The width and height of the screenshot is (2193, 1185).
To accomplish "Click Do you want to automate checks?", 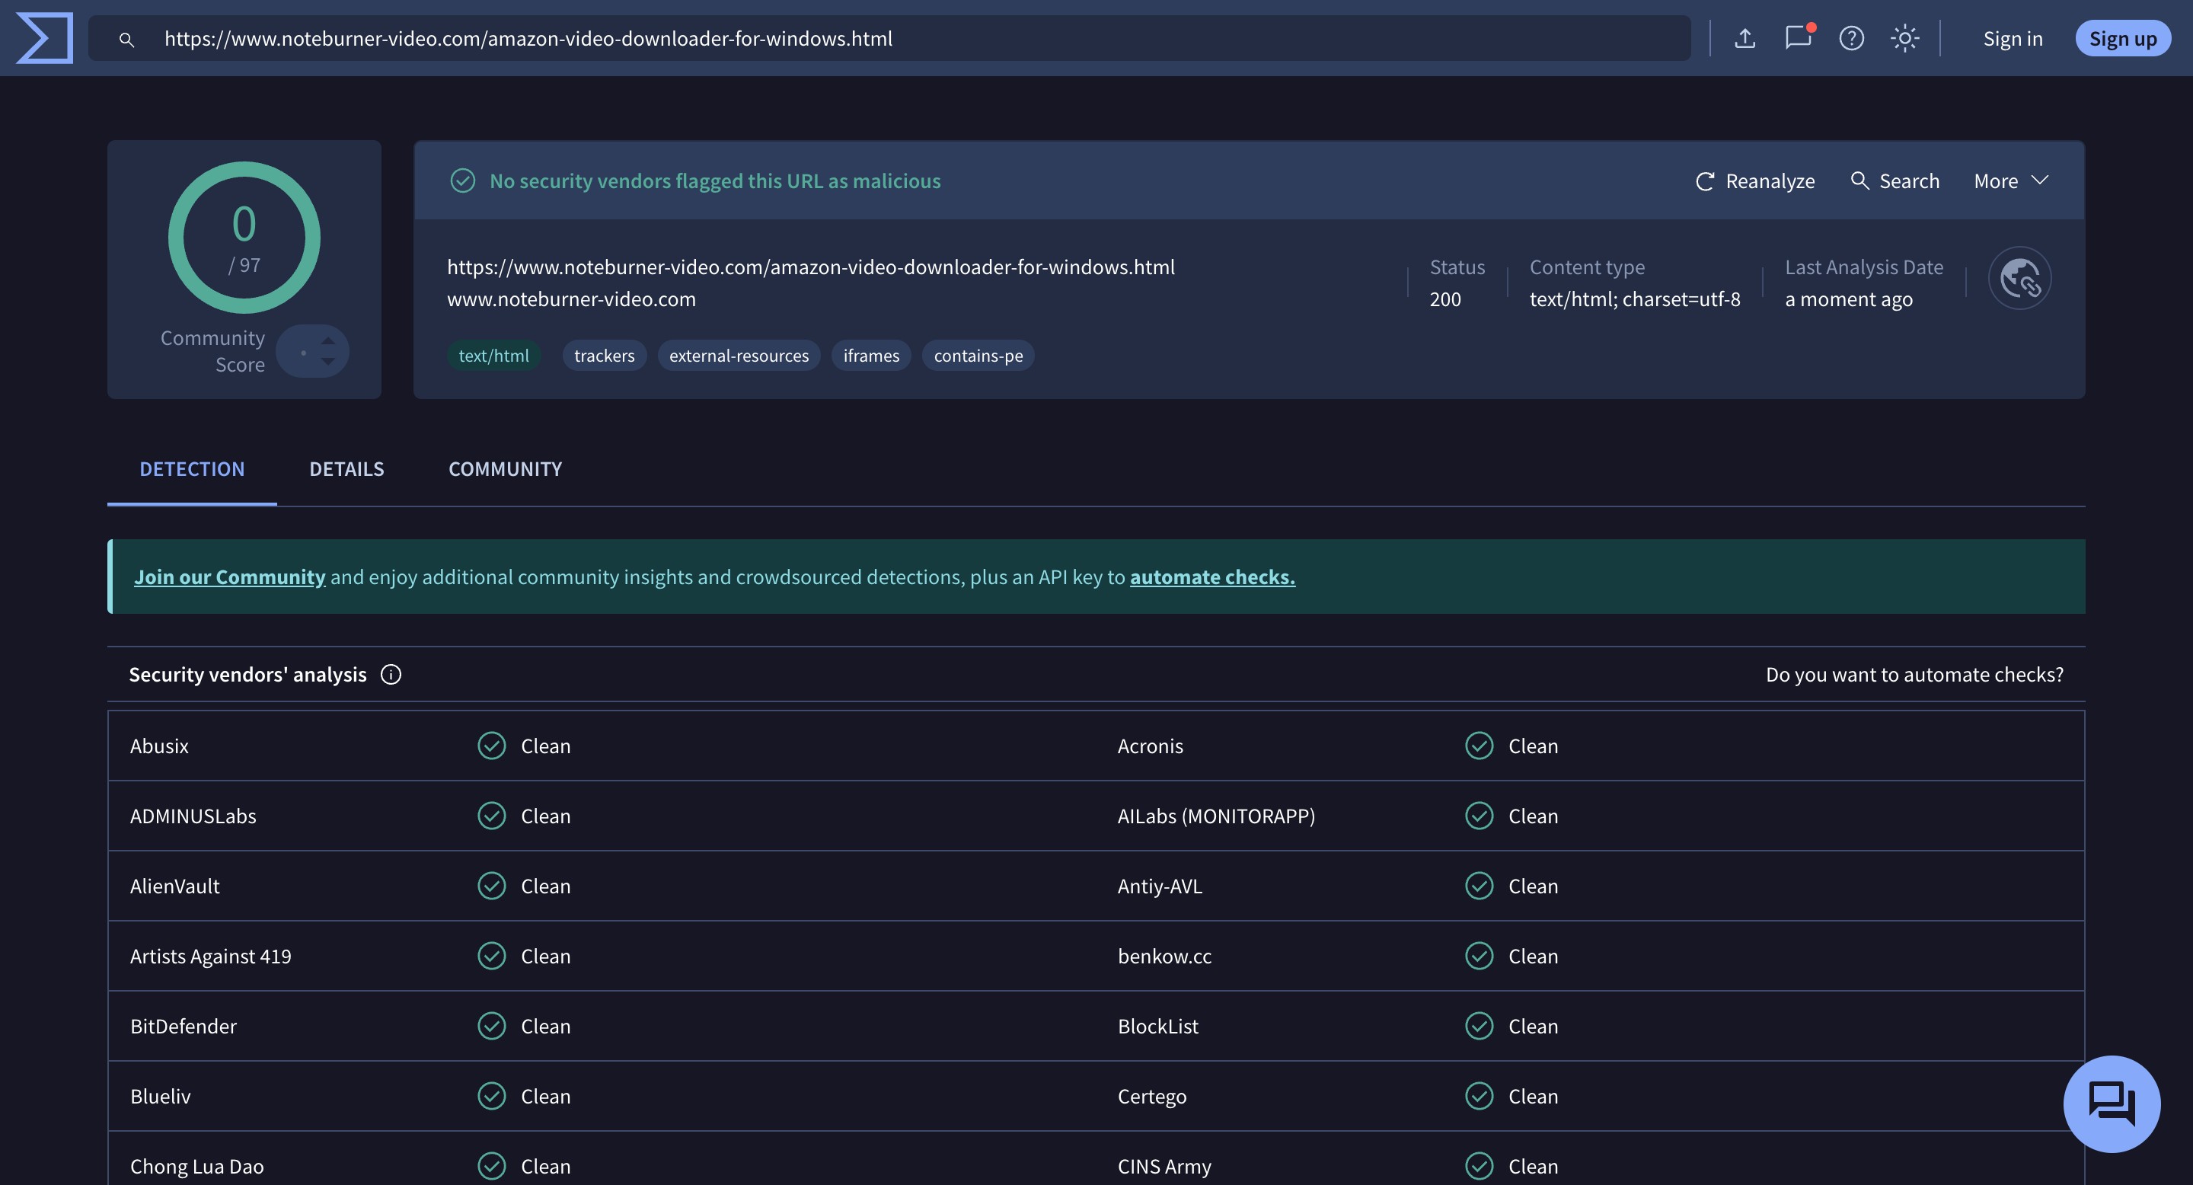I will pyautogui.click(x=1914, y=674).
